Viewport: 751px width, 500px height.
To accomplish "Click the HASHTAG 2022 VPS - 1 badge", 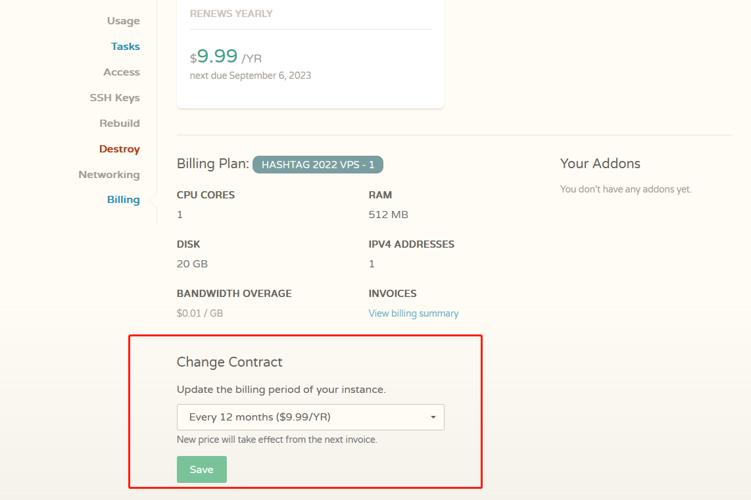I will click(x=318, y=164).
